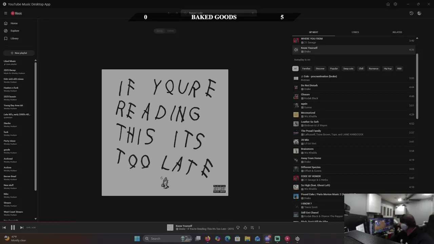Image resolution: width=434 pixels, height=244 pixels.
Task: Select the Familiar filter chip
Action: coord(306,68)
